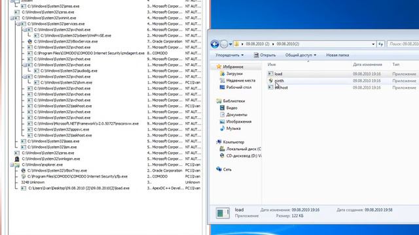Open the Видео library icon
Image resolution: width=419 pixels, height=235 pixels.
point(222,108)
